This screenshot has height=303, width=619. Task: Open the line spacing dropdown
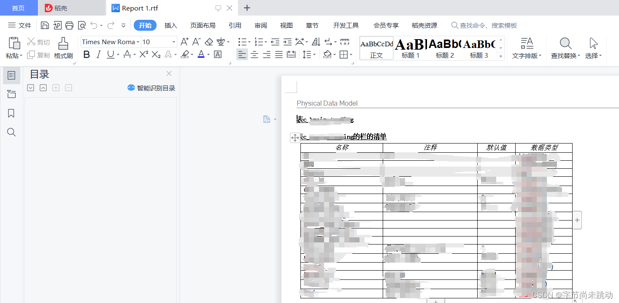tap(315, 55)
